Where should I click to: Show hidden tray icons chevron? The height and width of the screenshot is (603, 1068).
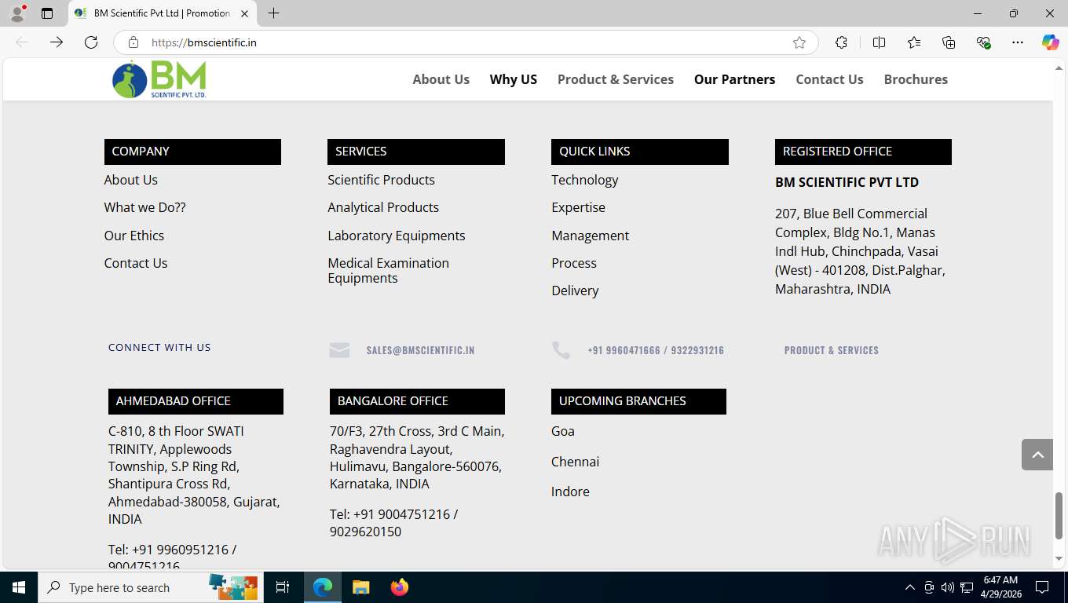pos(910,587)
